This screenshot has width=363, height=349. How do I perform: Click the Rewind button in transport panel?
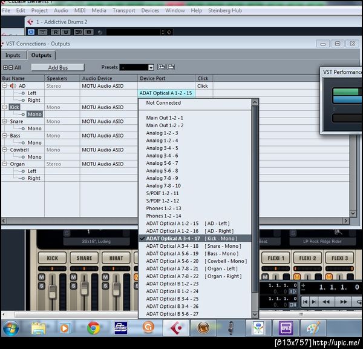[326, 302]
